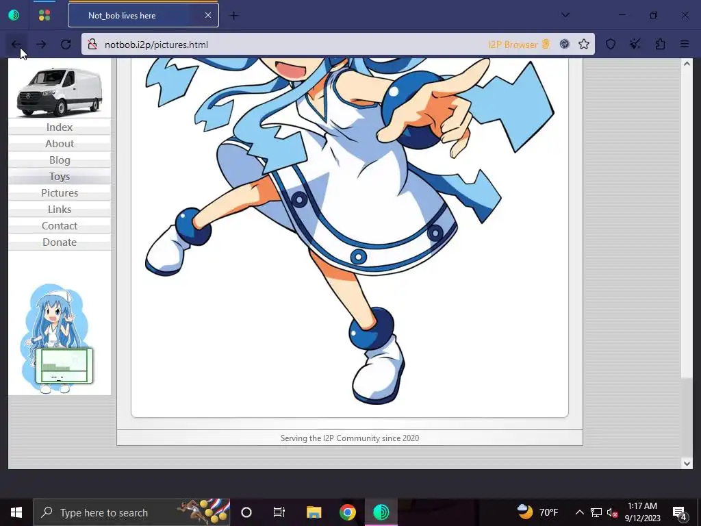701x526 pixels.
Task: Expand the list all tabs chevron
Action: point(565,15)
